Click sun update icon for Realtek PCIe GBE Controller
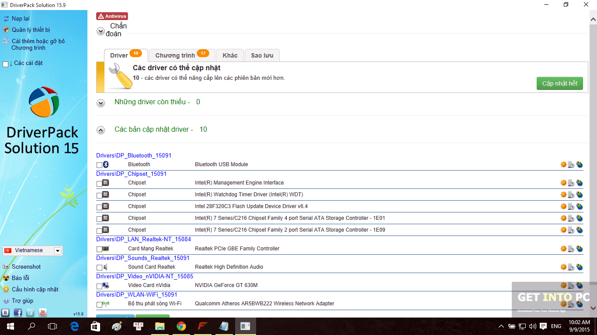 (x=563, y=249)
